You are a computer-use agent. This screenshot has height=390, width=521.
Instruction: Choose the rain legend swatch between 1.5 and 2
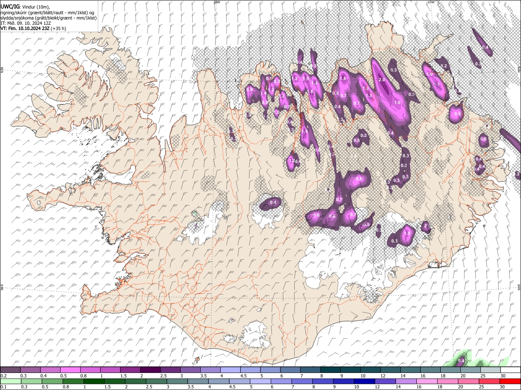114,381
